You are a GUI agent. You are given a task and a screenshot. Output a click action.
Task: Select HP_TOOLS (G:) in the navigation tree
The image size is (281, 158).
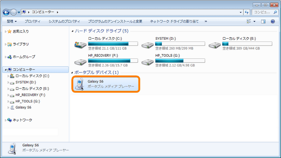coord(28,101)
